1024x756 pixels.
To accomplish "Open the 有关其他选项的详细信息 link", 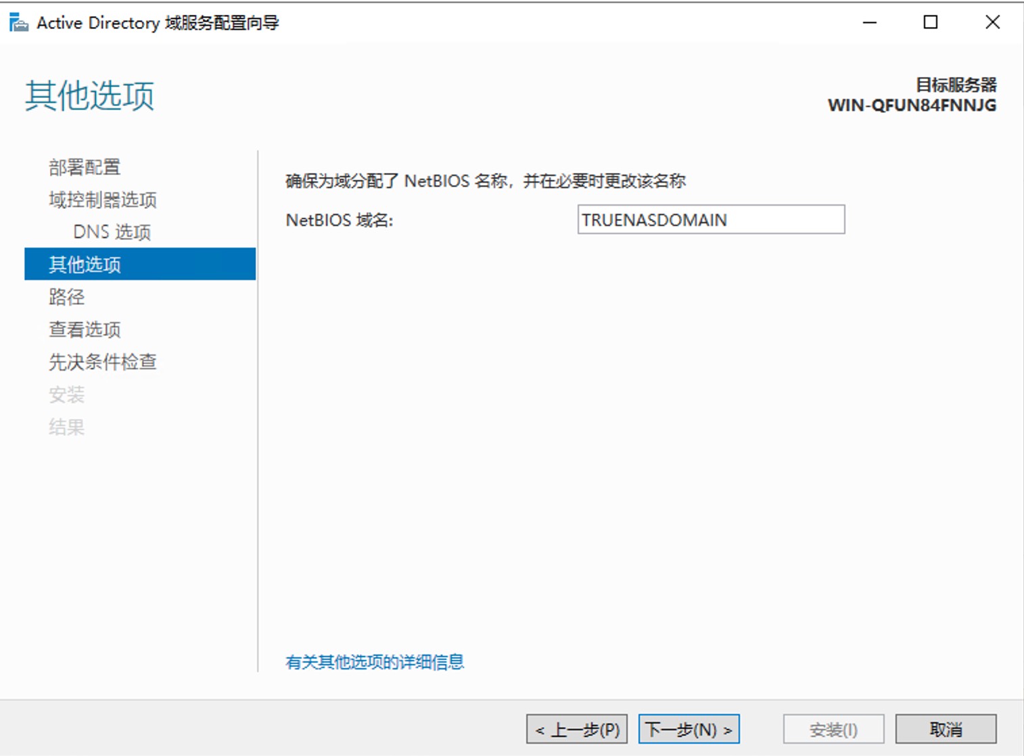I will (x=375, y=661).
